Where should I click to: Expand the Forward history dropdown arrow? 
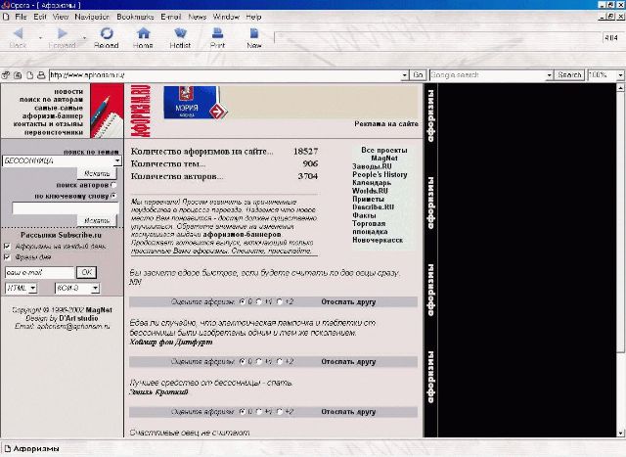point(84,37)
